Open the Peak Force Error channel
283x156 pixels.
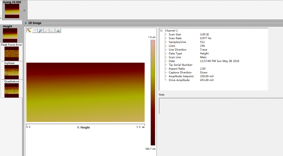[x=12, y=53]
